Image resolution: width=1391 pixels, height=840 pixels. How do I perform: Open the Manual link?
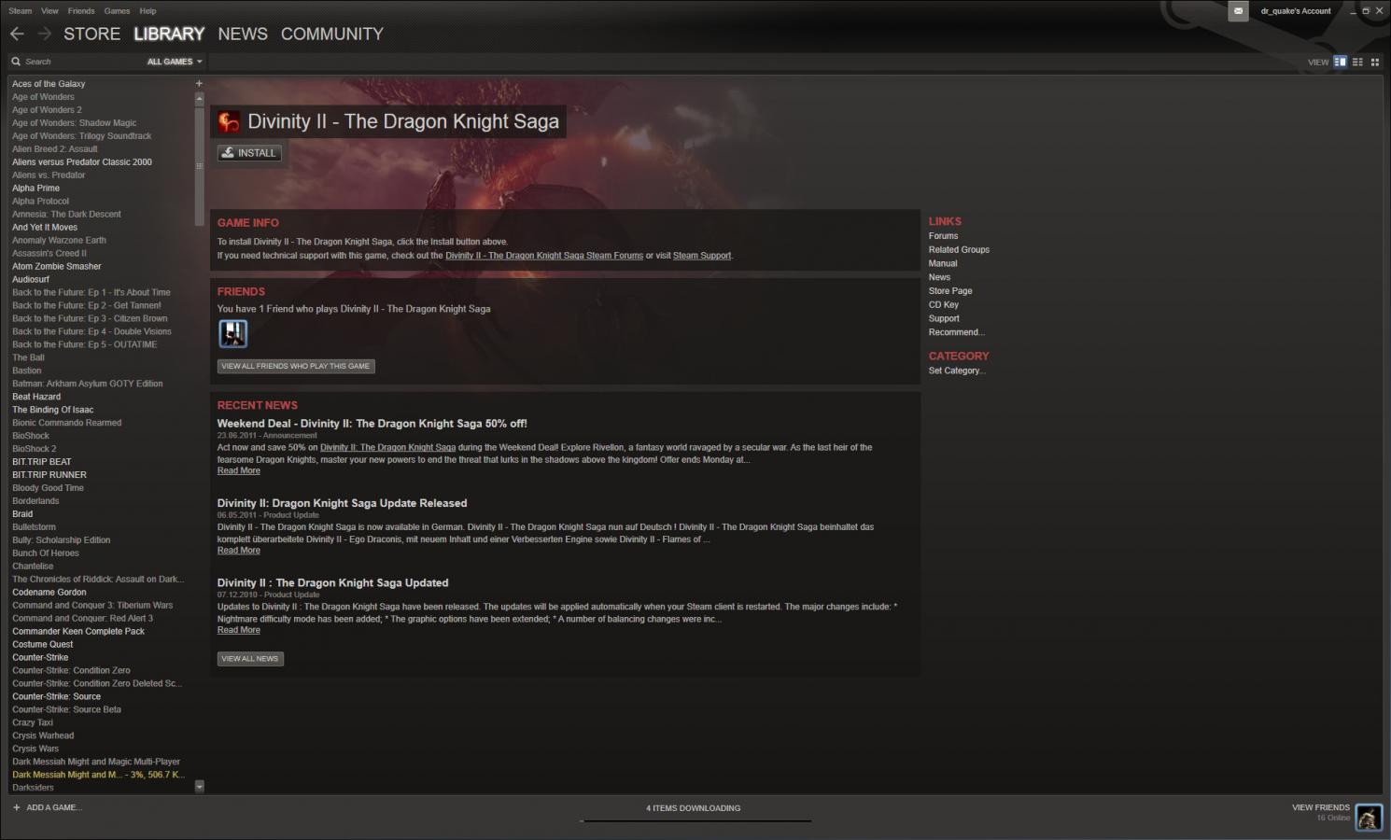[943, 263]
